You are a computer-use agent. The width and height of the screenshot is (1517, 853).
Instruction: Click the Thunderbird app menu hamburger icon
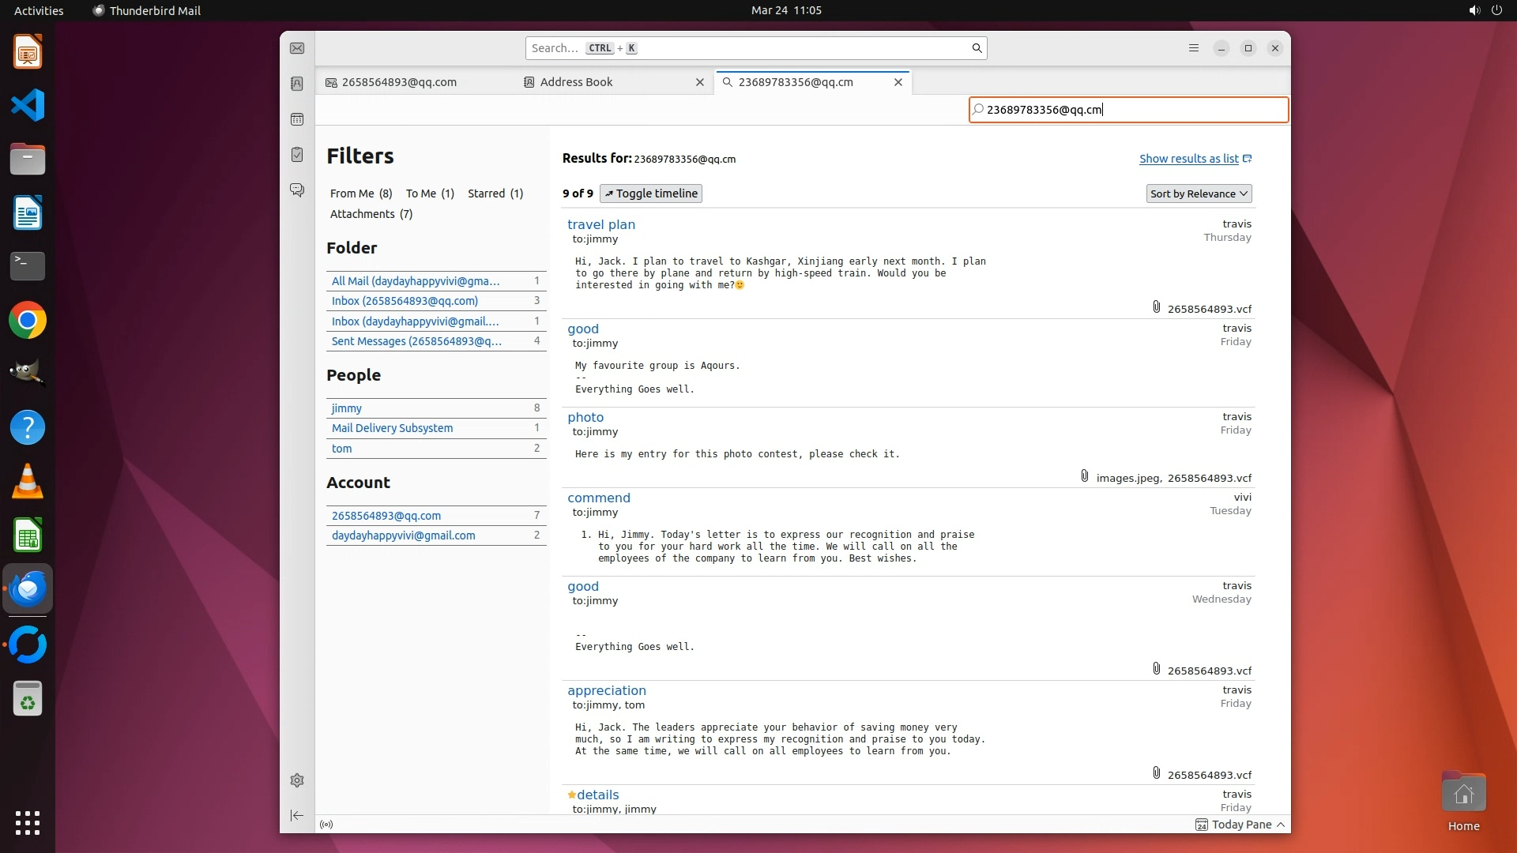(1194, 48)
